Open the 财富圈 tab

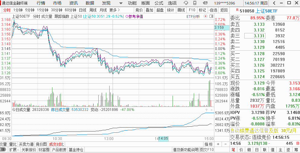(x=44, y=150)
